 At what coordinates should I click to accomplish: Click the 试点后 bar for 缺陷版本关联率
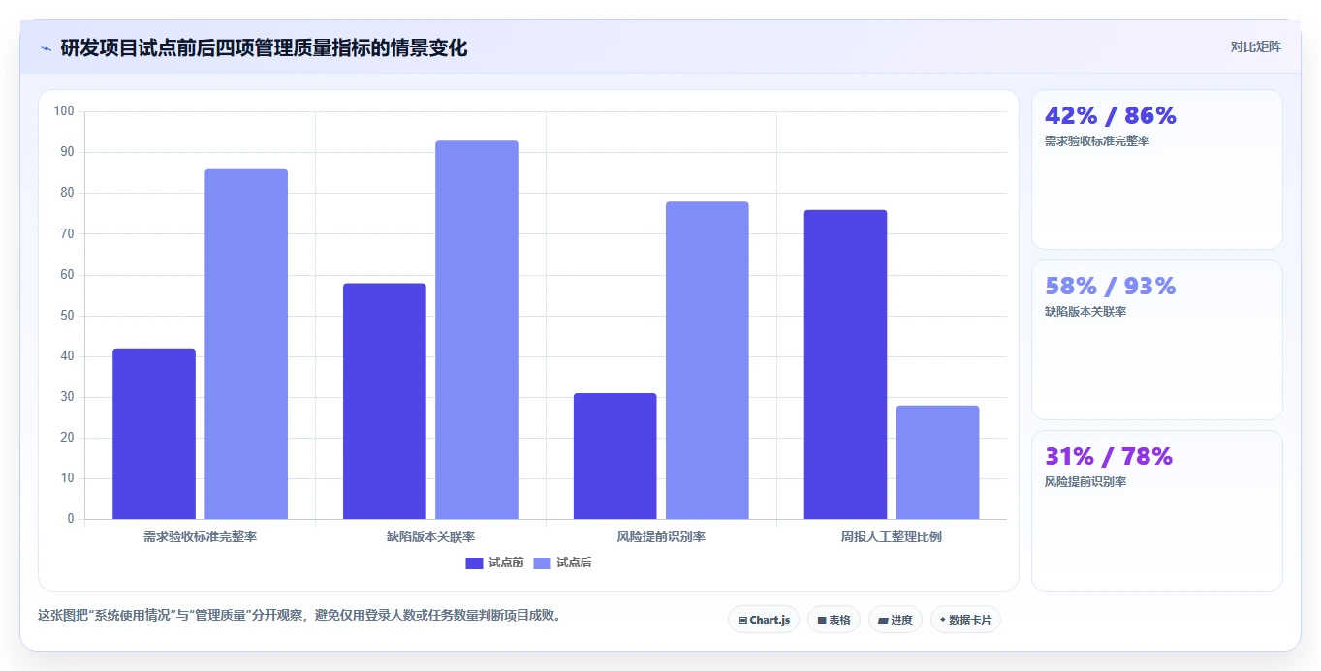477,330
